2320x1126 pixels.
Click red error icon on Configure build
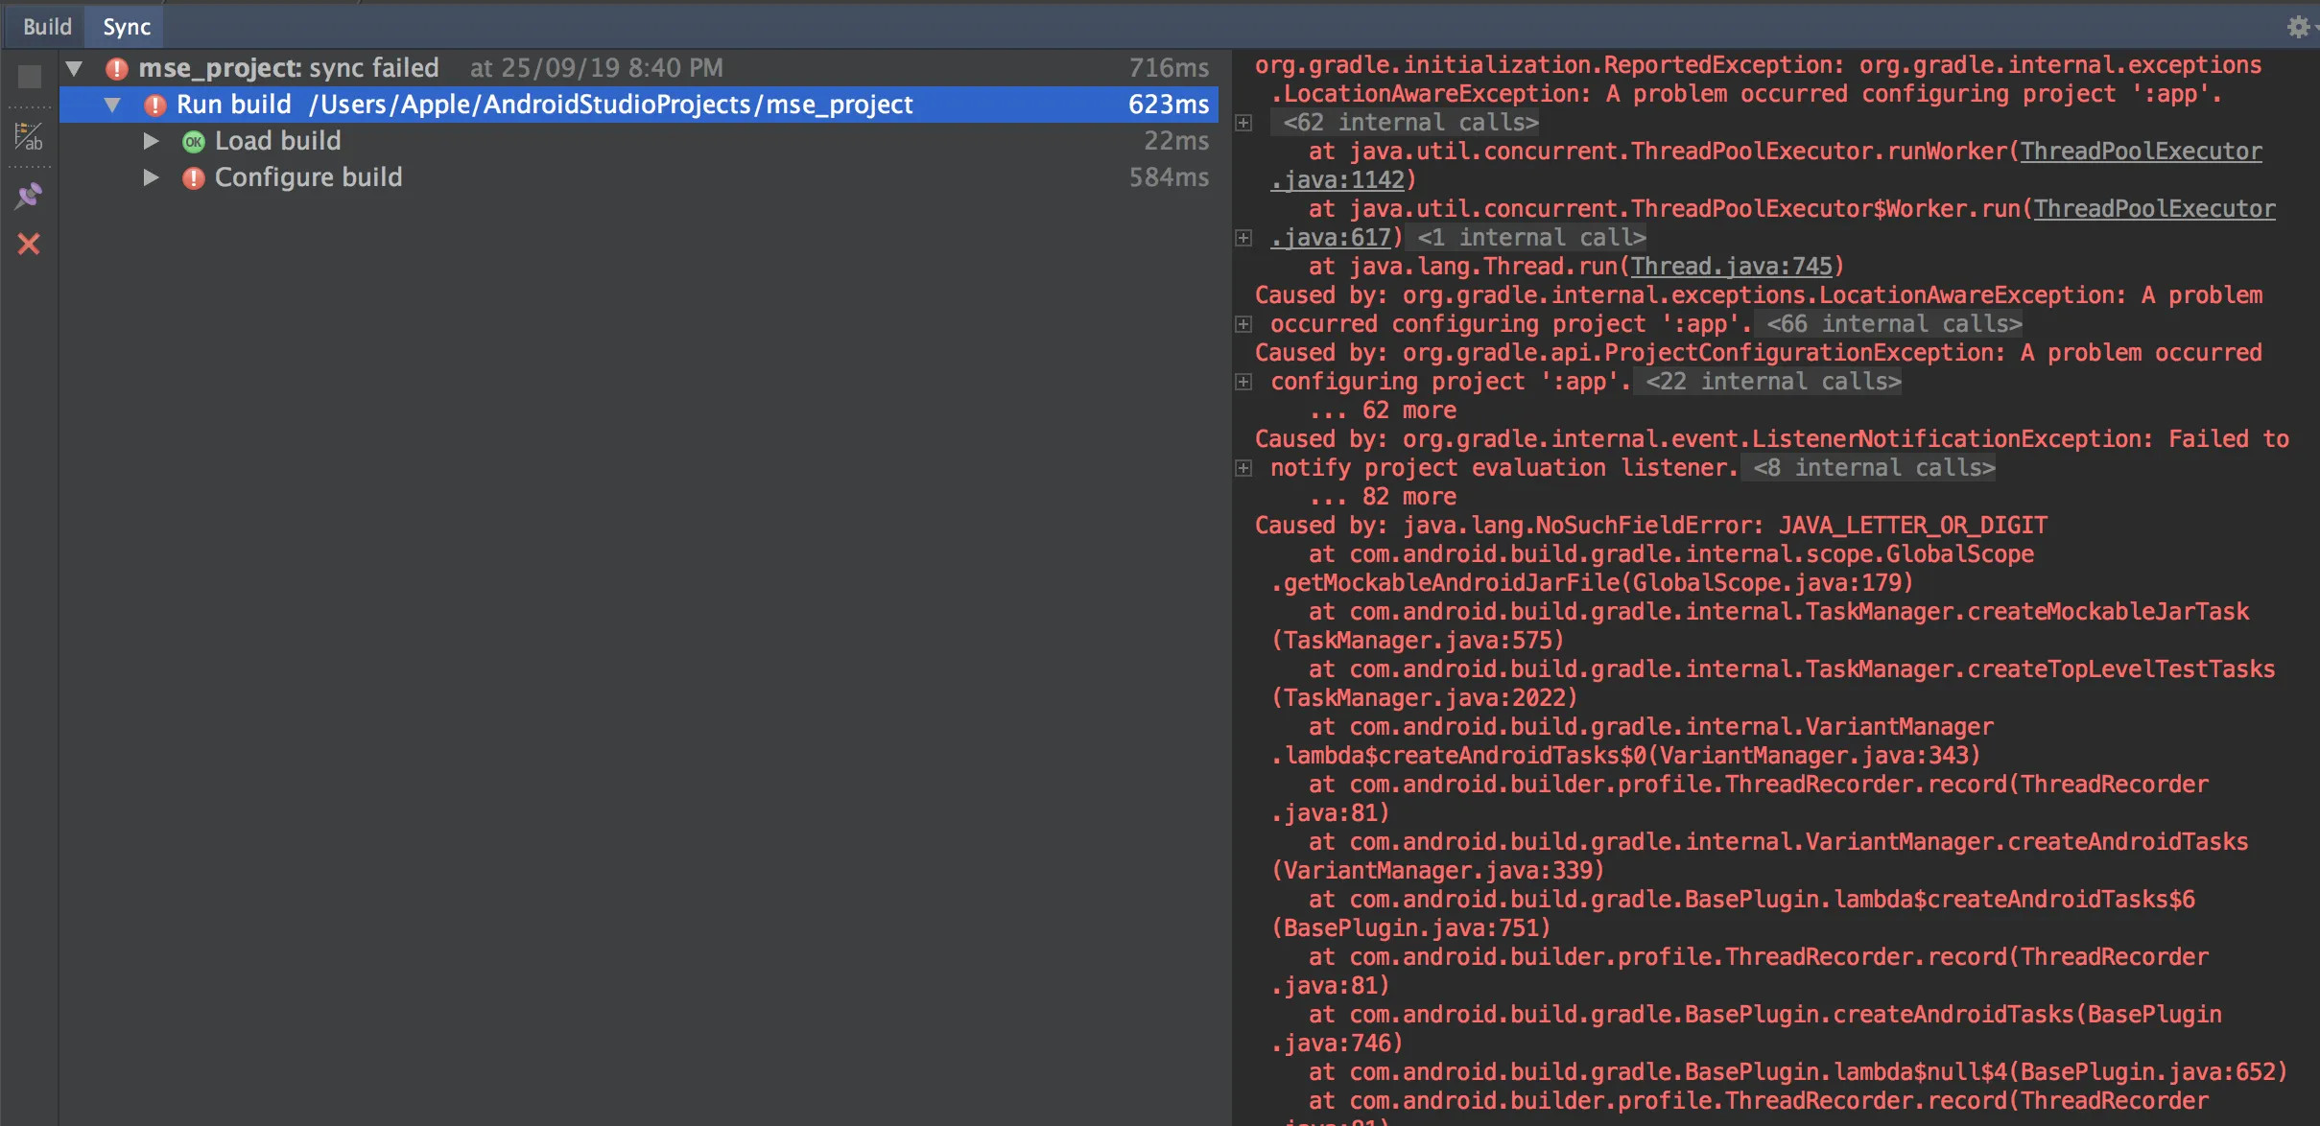pos(194,178)
